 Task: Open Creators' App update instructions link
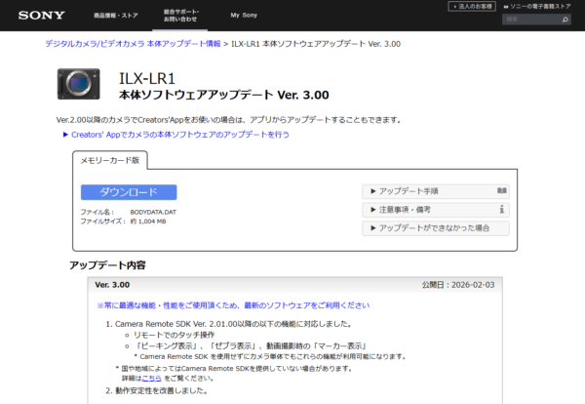[180, 135]
